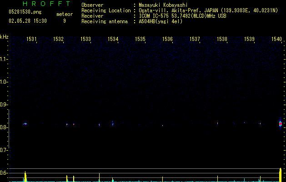286x182 pixels.
Task: Click the strong red meteor echo near 1540
Action: (281, 124)
